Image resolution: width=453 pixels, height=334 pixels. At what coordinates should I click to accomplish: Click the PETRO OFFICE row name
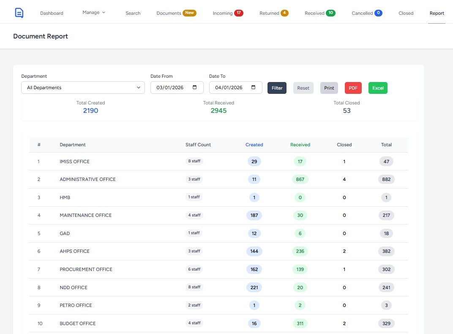(76, 305)
